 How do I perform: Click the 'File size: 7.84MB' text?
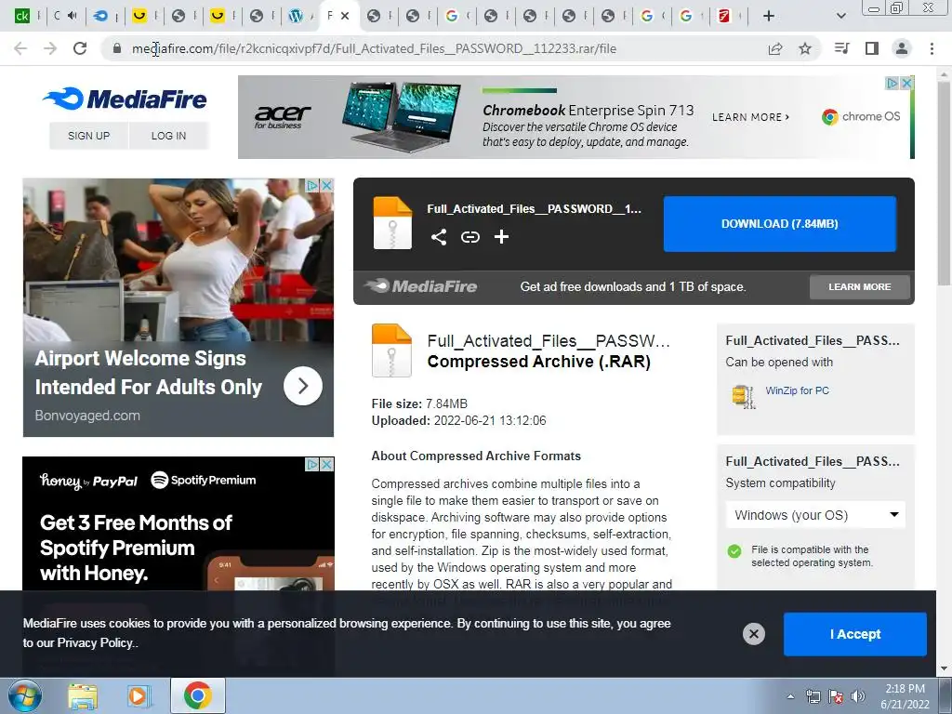(419, 403)
